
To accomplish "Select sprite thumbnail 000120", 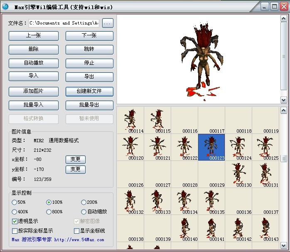I will [x=130, y=147].
